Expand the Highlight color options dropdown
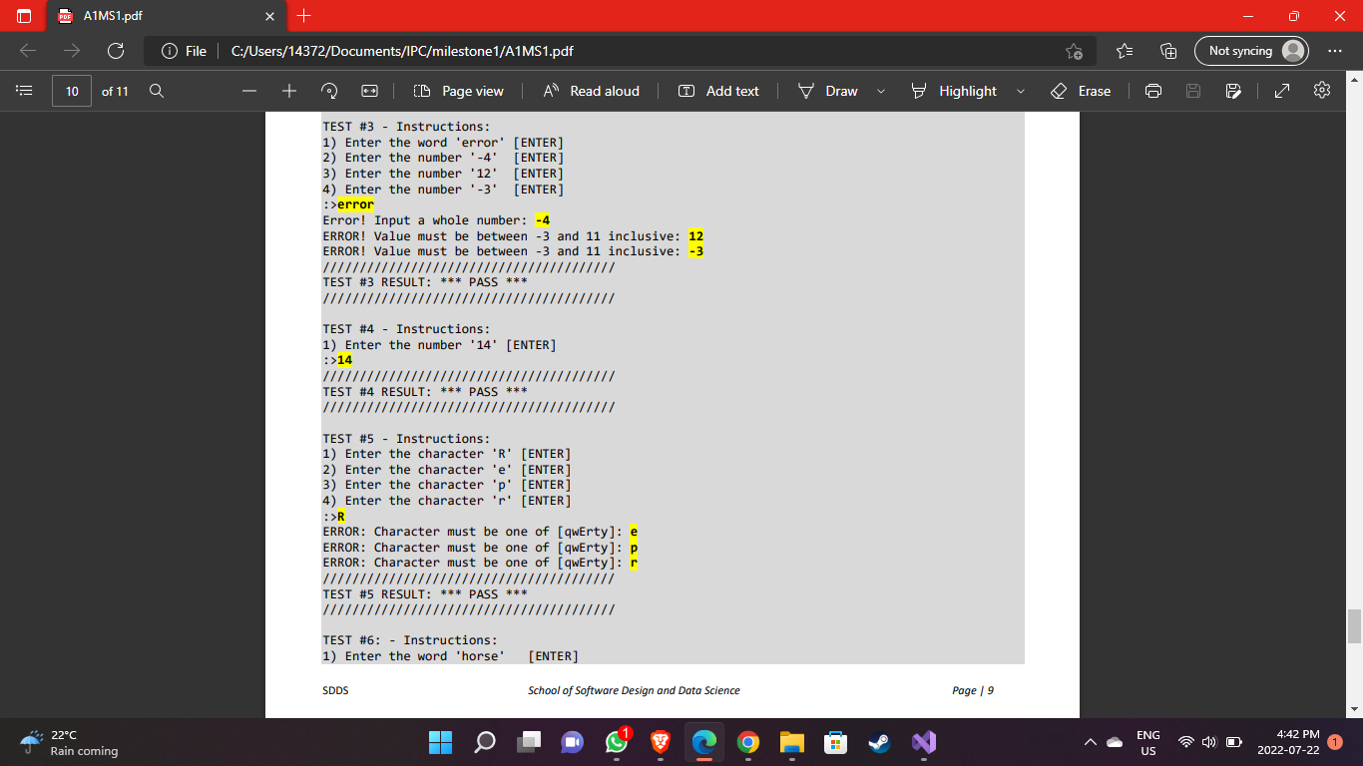1363x766 pixels. [x=1021, y=91]
